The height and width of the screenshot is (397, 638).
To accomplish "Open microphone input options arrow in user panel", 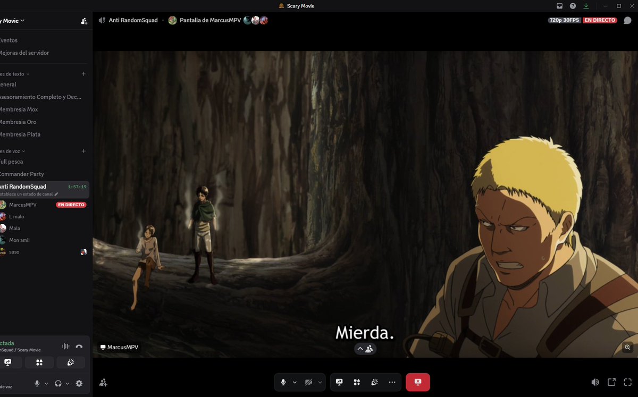I will [x=46, y=384].
